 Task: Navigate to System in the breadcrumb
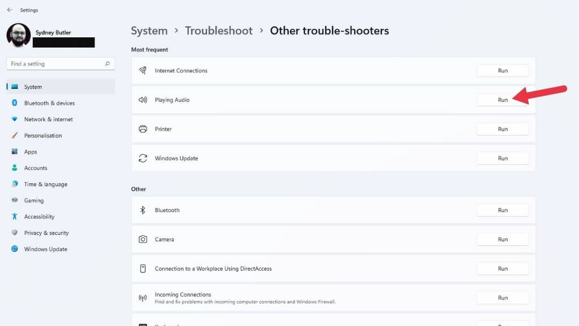[x=149, y=31]
